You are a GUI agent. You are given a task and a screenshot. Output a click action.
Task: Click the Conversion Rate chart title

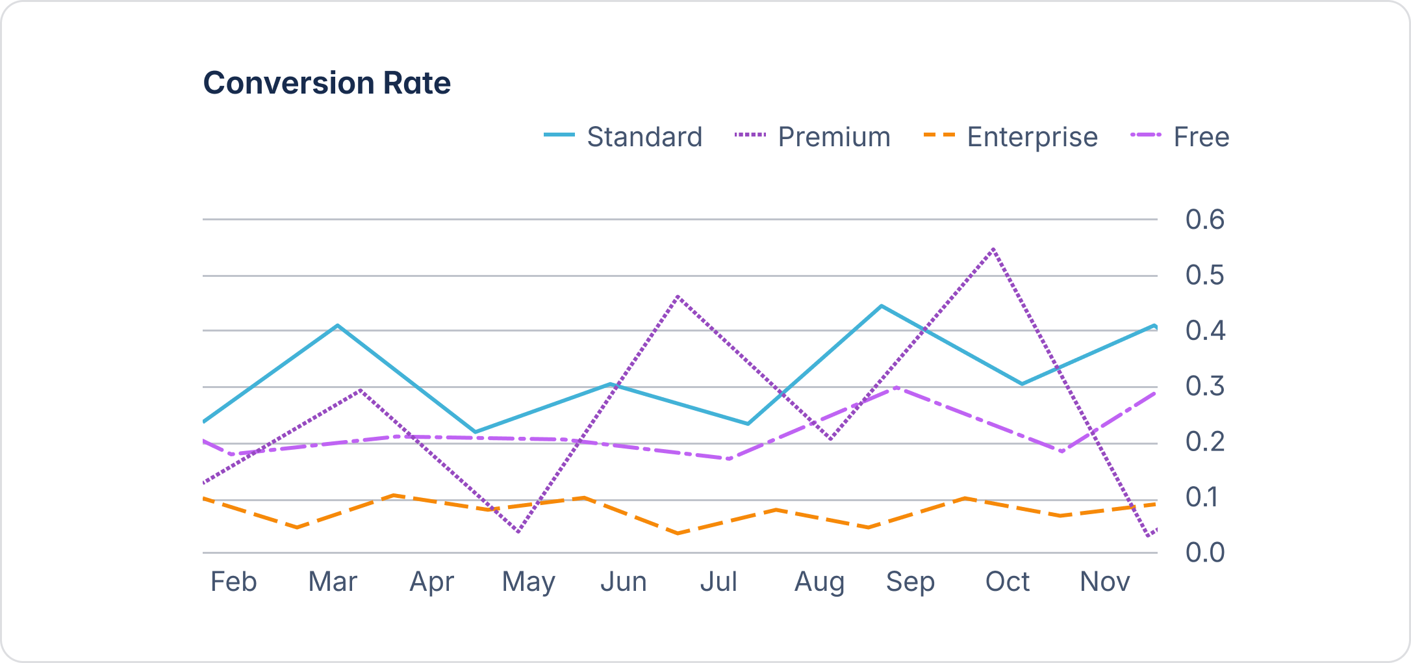pos(327,83)
